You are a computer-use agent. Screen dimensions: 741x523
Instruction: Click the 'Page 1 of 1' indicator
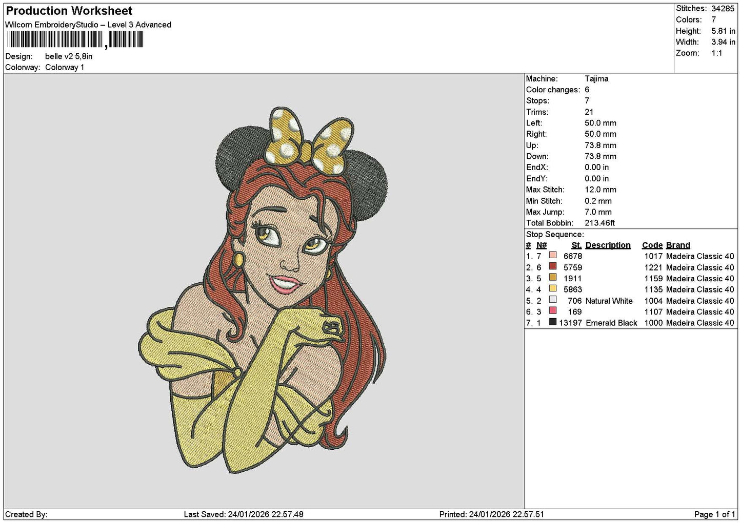point(715,514)
